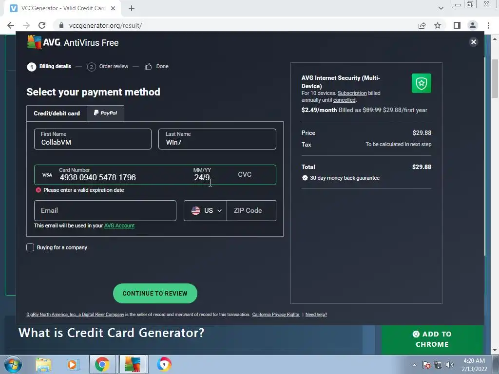The width and height of the screenshot is (499, 374).
Task: Open a new browser tab
Action: [132, 8]
